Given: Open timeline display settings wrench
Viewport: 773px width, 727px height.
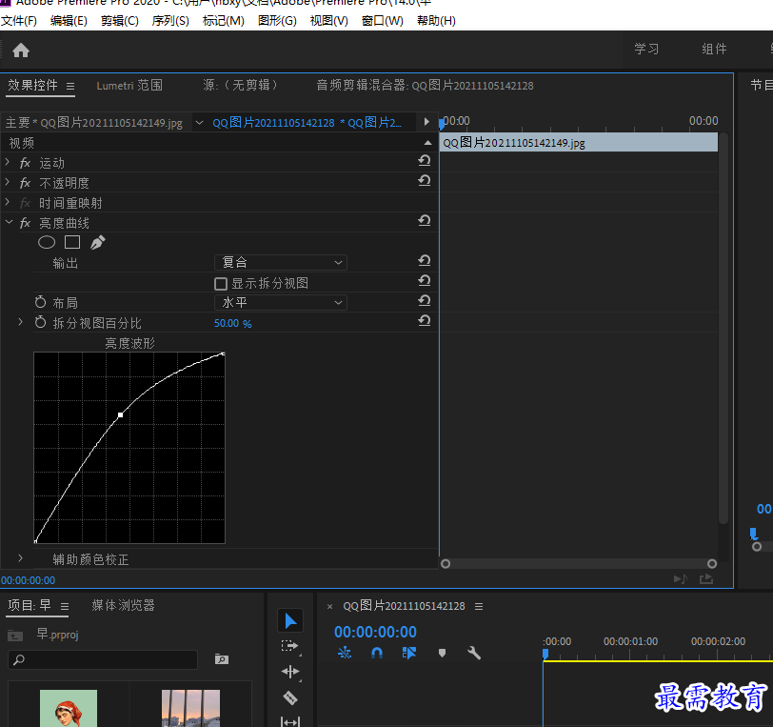Looking at the screenshot, I should click(474, 653).
